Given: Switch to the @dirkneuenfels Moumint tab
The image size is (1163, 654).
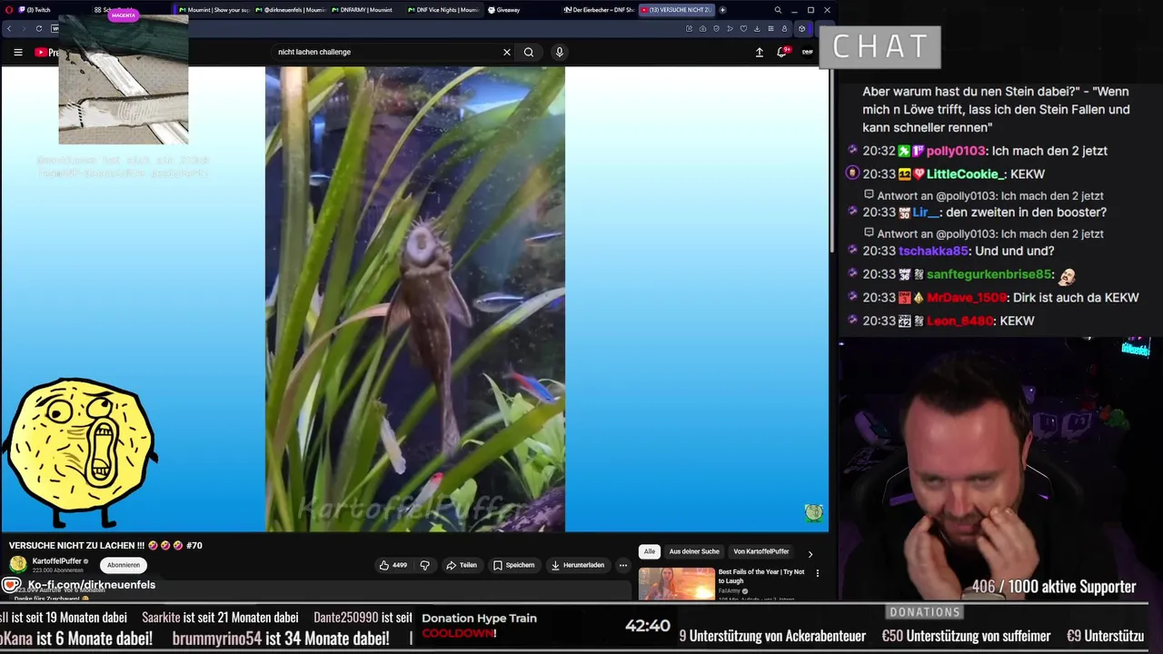Looking at the screenshot, I should coord(289,10).
